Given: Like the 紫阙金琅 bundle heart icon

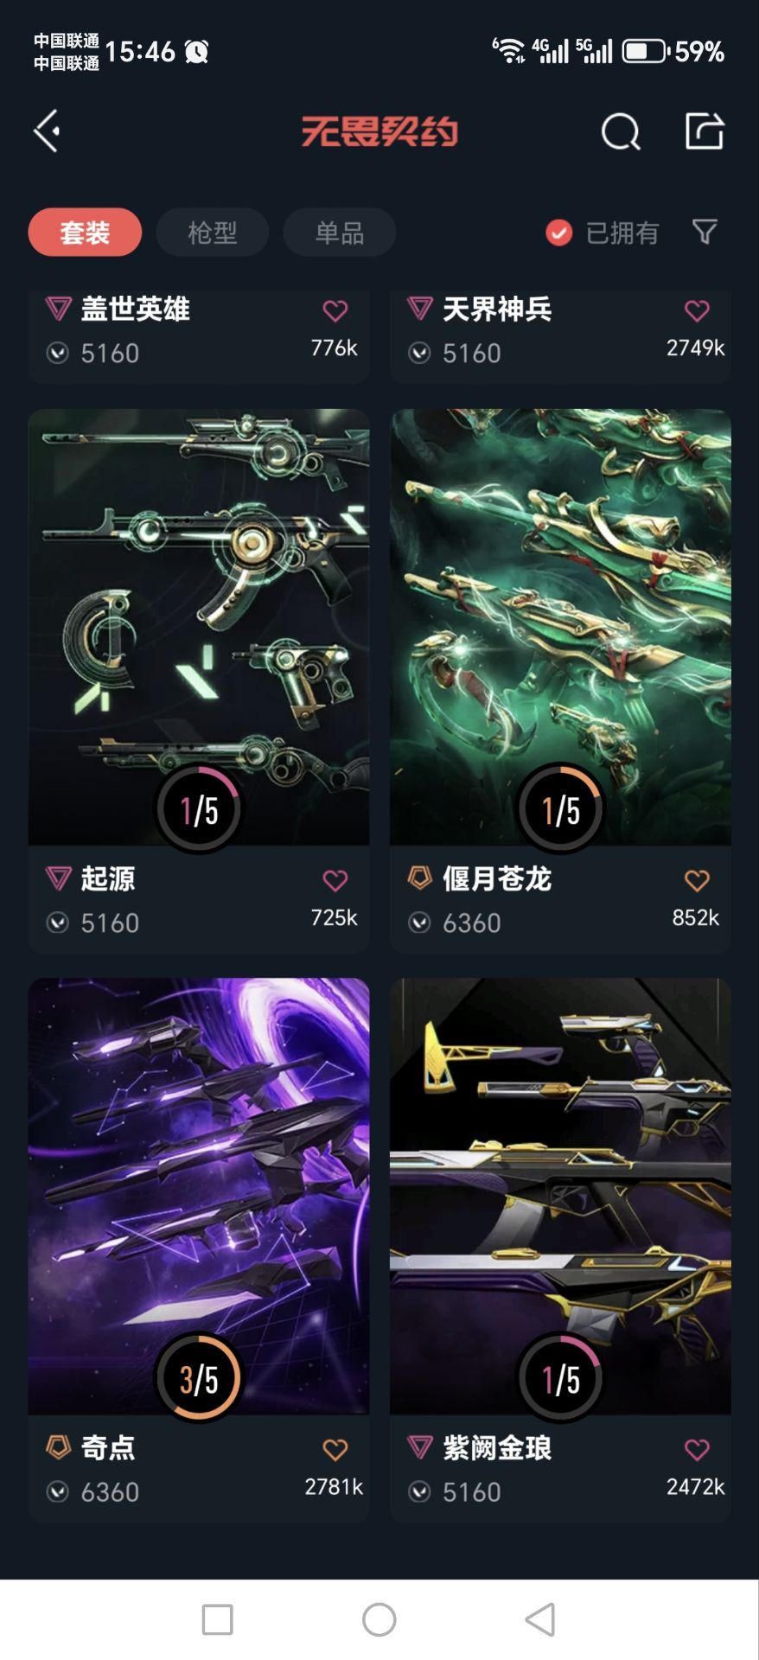Looking at the screenshot, I should click(697, 1449).
